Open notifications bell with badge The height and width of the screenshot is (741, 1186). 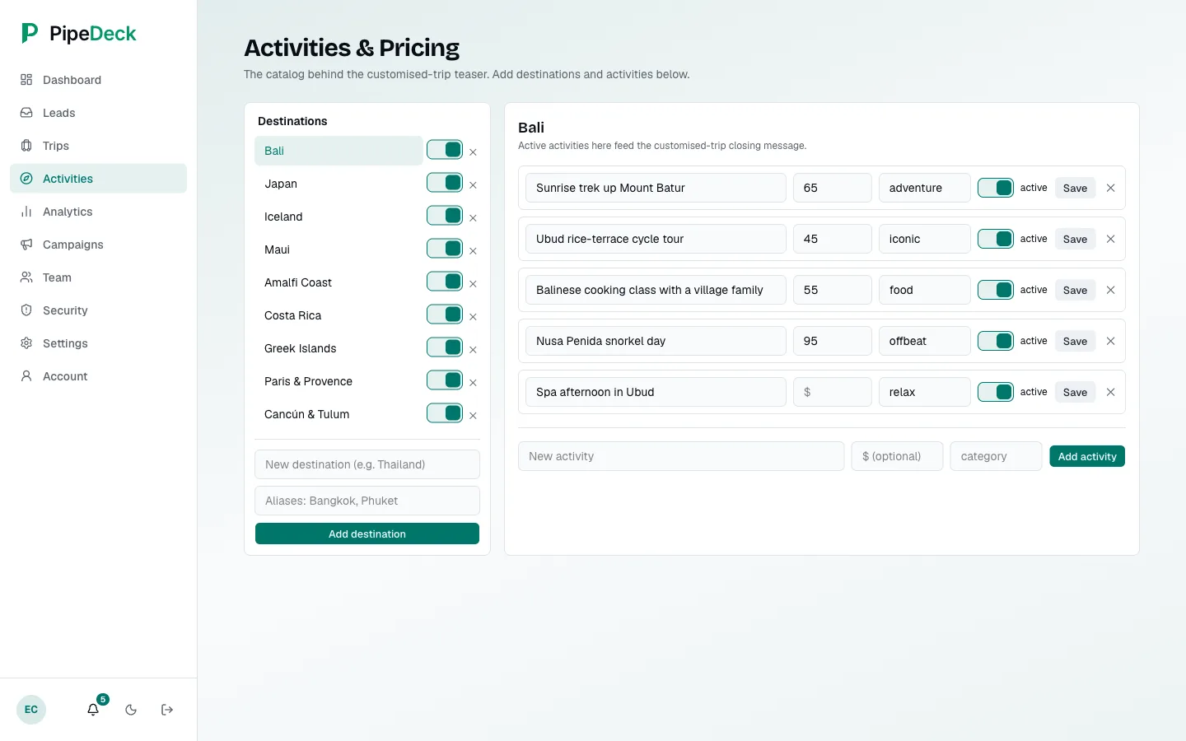pyautogui.click(x=94, y=709)
